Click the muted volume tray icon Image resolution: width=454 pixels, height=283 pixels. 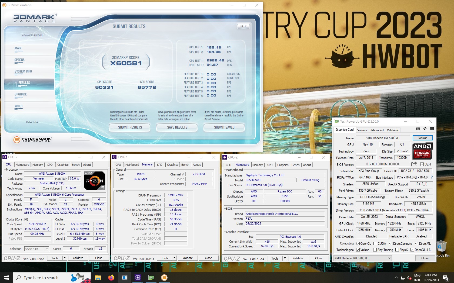(x=409, y=278)
